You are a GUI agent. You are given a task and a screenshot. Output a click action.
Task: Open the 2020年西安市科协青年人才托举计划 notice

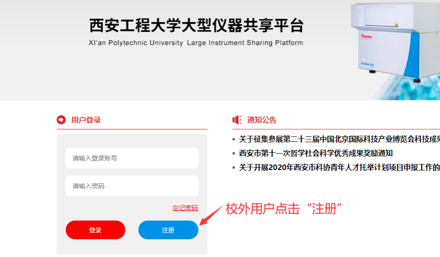339,168
